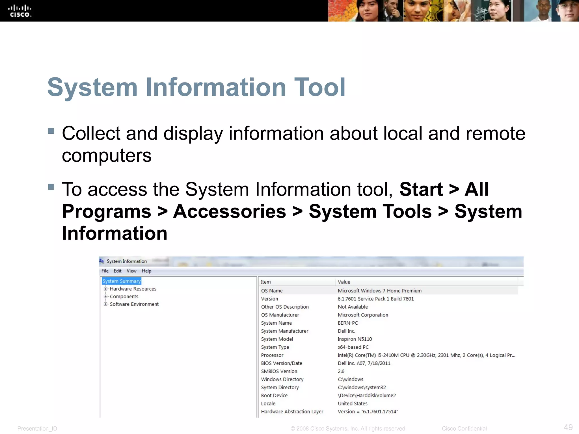Screen dimensions: 579x434
Task: Expand the Components tree node
Action: tap(105, 296)
